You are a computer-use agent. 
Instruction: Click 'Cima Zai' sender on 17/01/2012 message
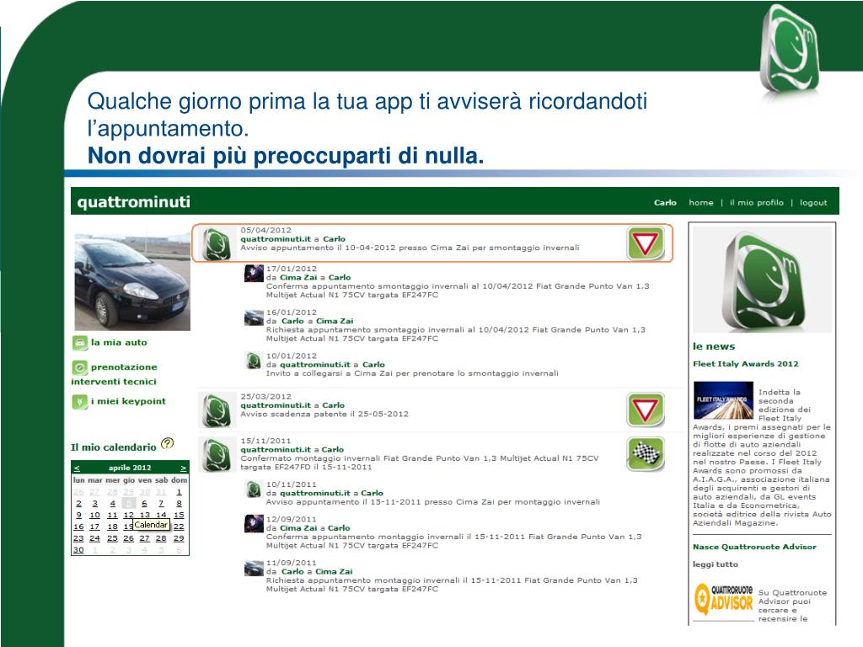[x=298, y=278]
